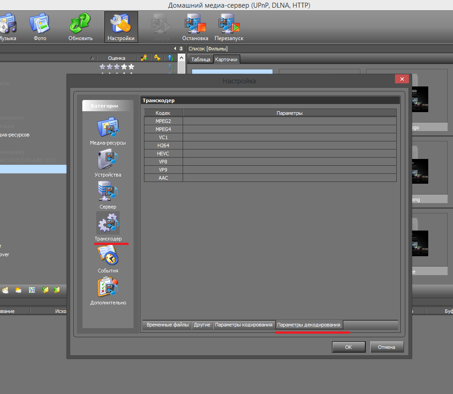Screen dimensions: 453x394
Task: Open the Сервер settings category
Action: coord(108,192)
